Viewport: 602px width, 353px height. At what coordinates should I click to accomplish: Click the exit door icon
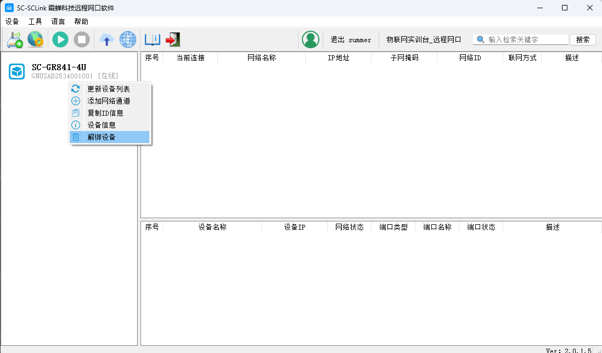173,39
